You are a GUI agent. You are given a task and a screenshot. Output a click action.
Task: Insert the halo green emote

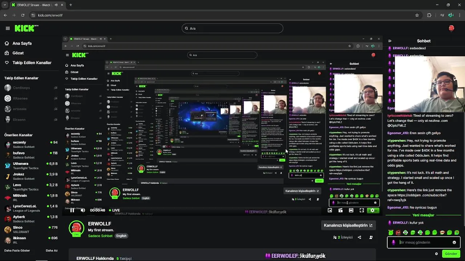tap(391, 232)
